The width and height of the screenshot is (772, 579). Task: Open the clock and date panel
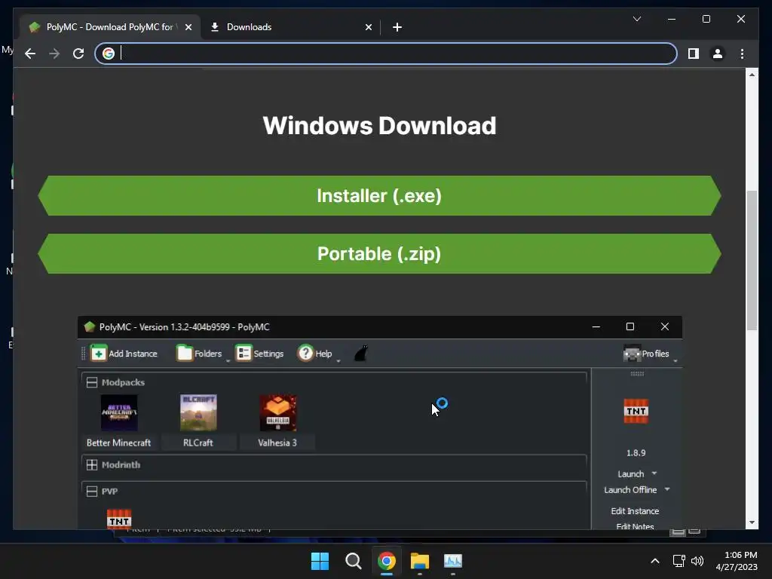[737, 561]
